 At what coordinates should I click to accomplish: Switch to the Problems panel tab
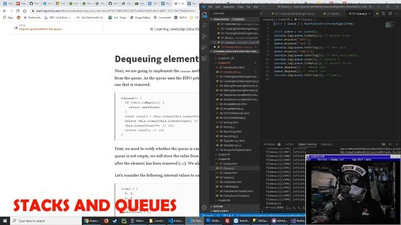point(272,144)
